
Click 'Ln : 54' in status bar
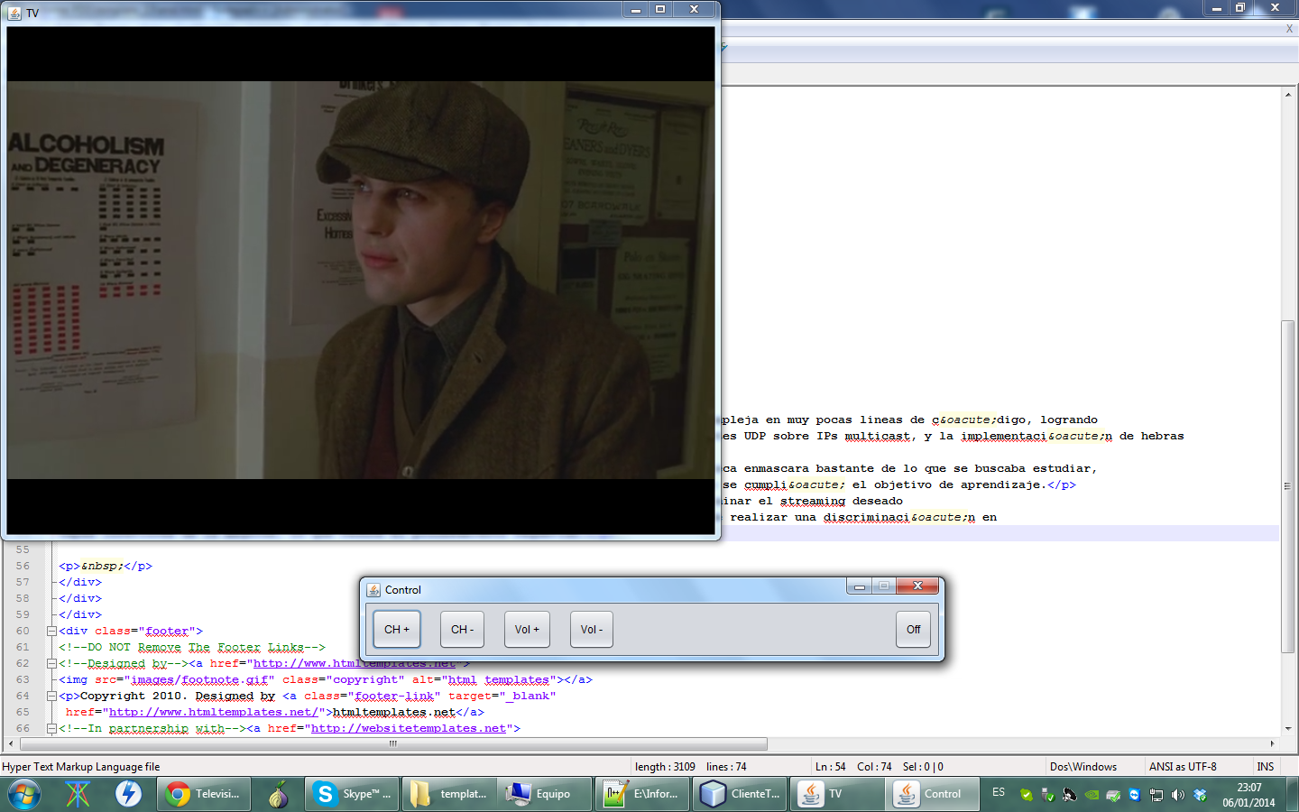(x=831, y=767)
